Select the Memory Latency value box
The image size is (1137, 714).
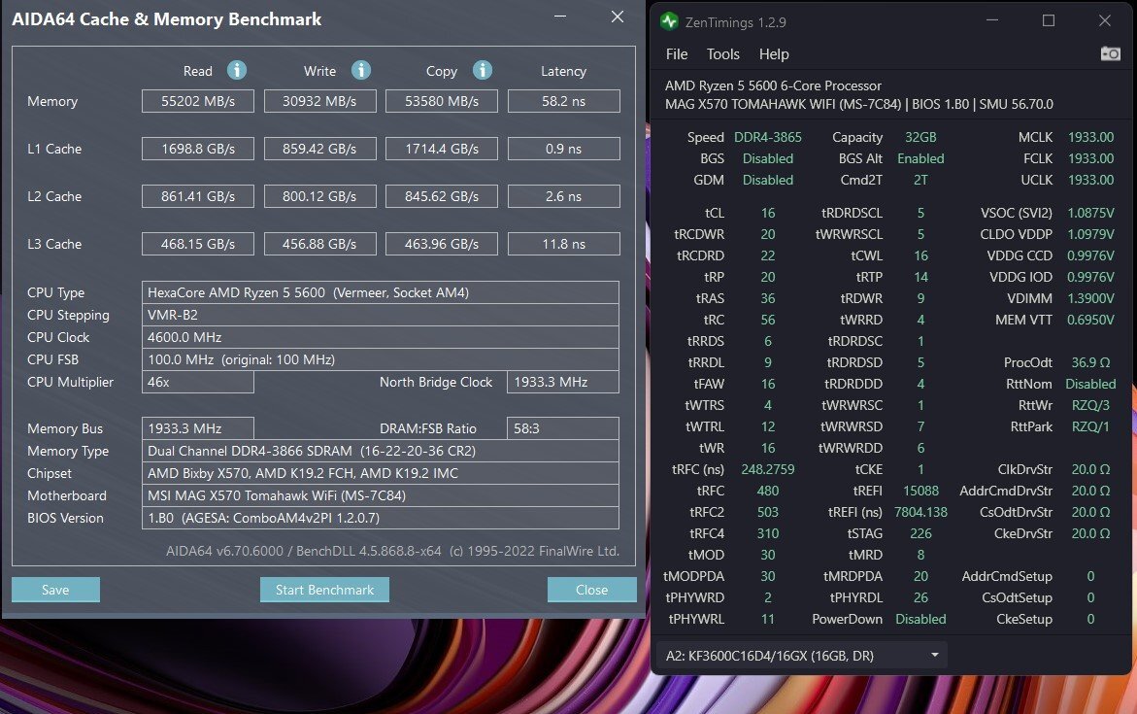[x=563, y=101]
